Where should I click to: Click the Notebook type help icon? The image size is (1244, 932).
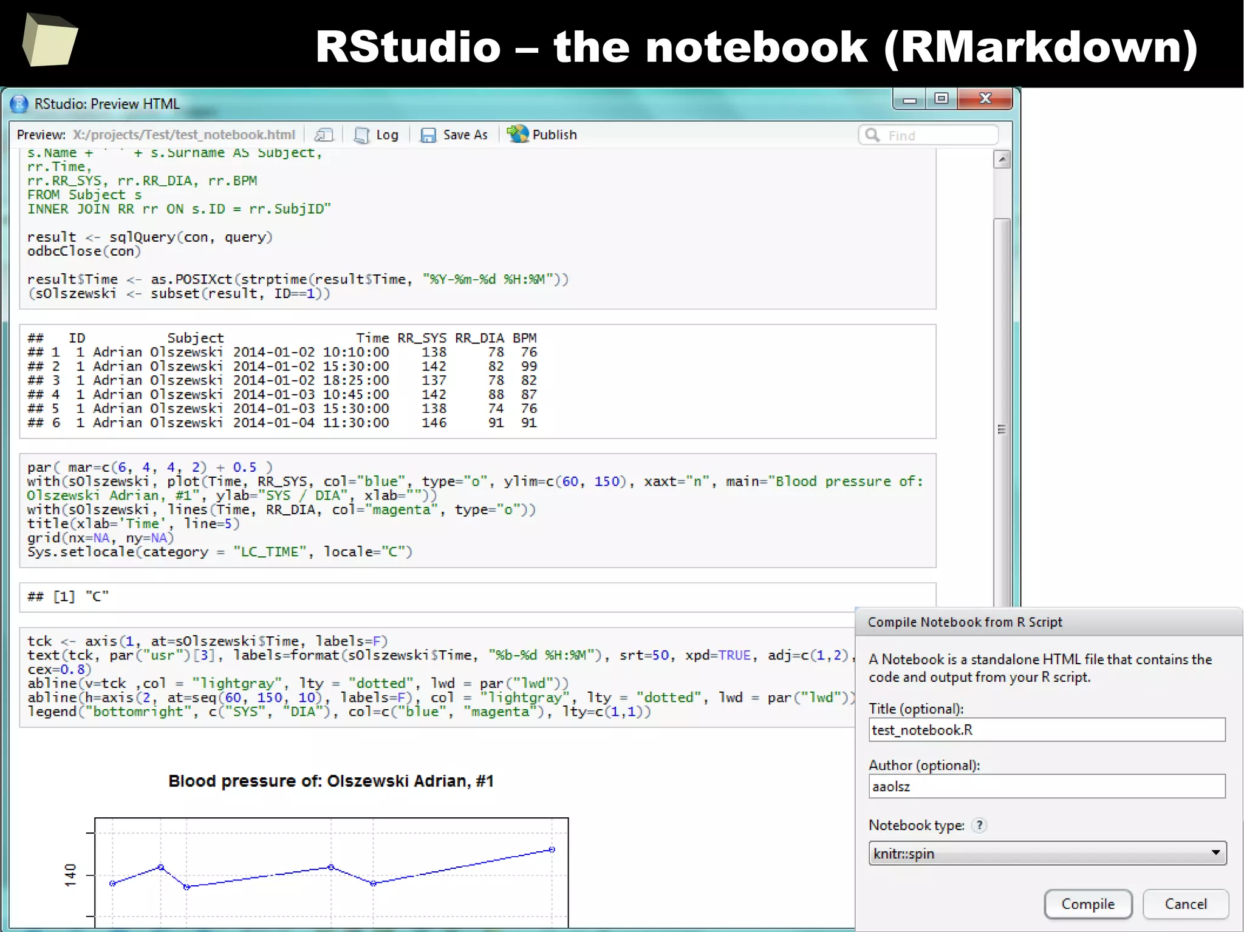(979, 825)
